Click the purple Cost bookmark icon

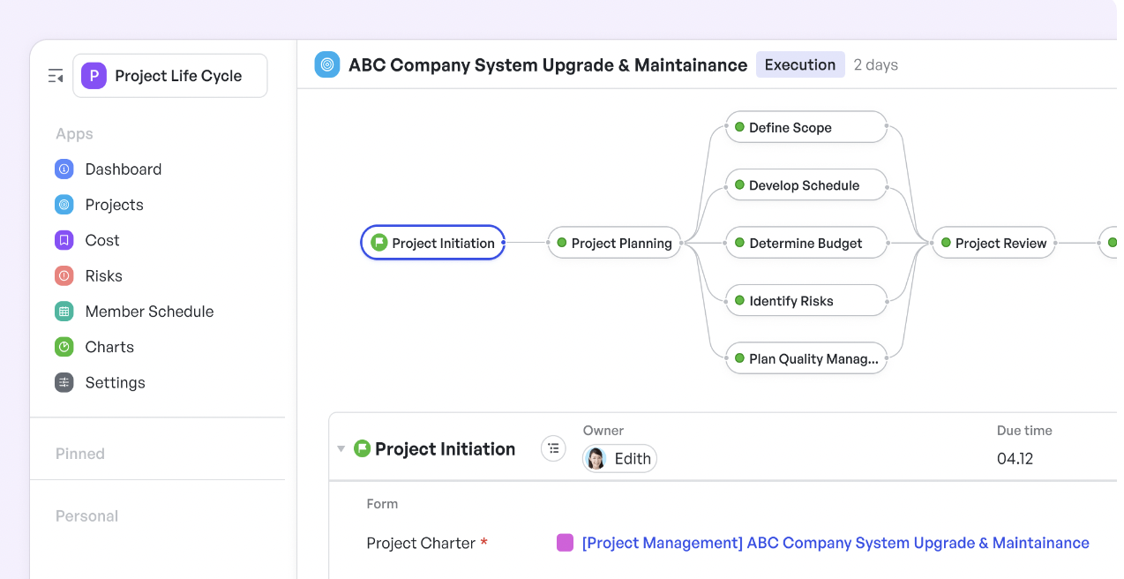[x=64, y=240]
